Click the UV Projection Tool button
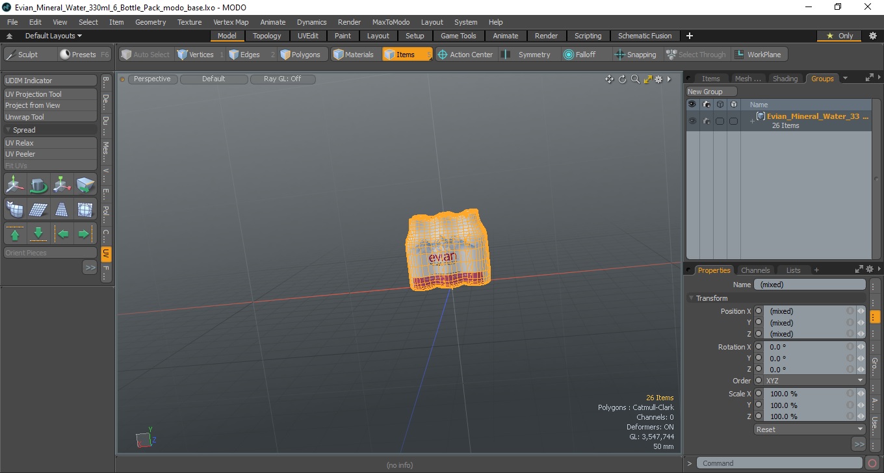 51,94
